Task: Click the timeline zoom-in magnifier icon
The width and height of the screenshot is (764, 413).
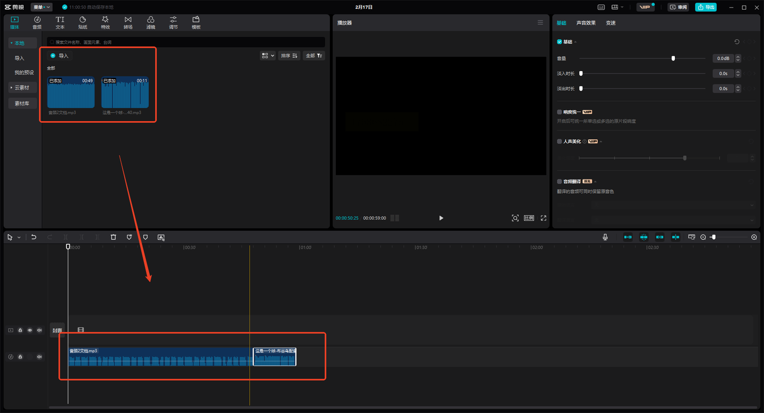Action: tap(754, 237)
